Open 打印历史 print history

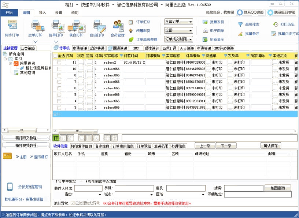pyautogui.click(x=277, y=25)
